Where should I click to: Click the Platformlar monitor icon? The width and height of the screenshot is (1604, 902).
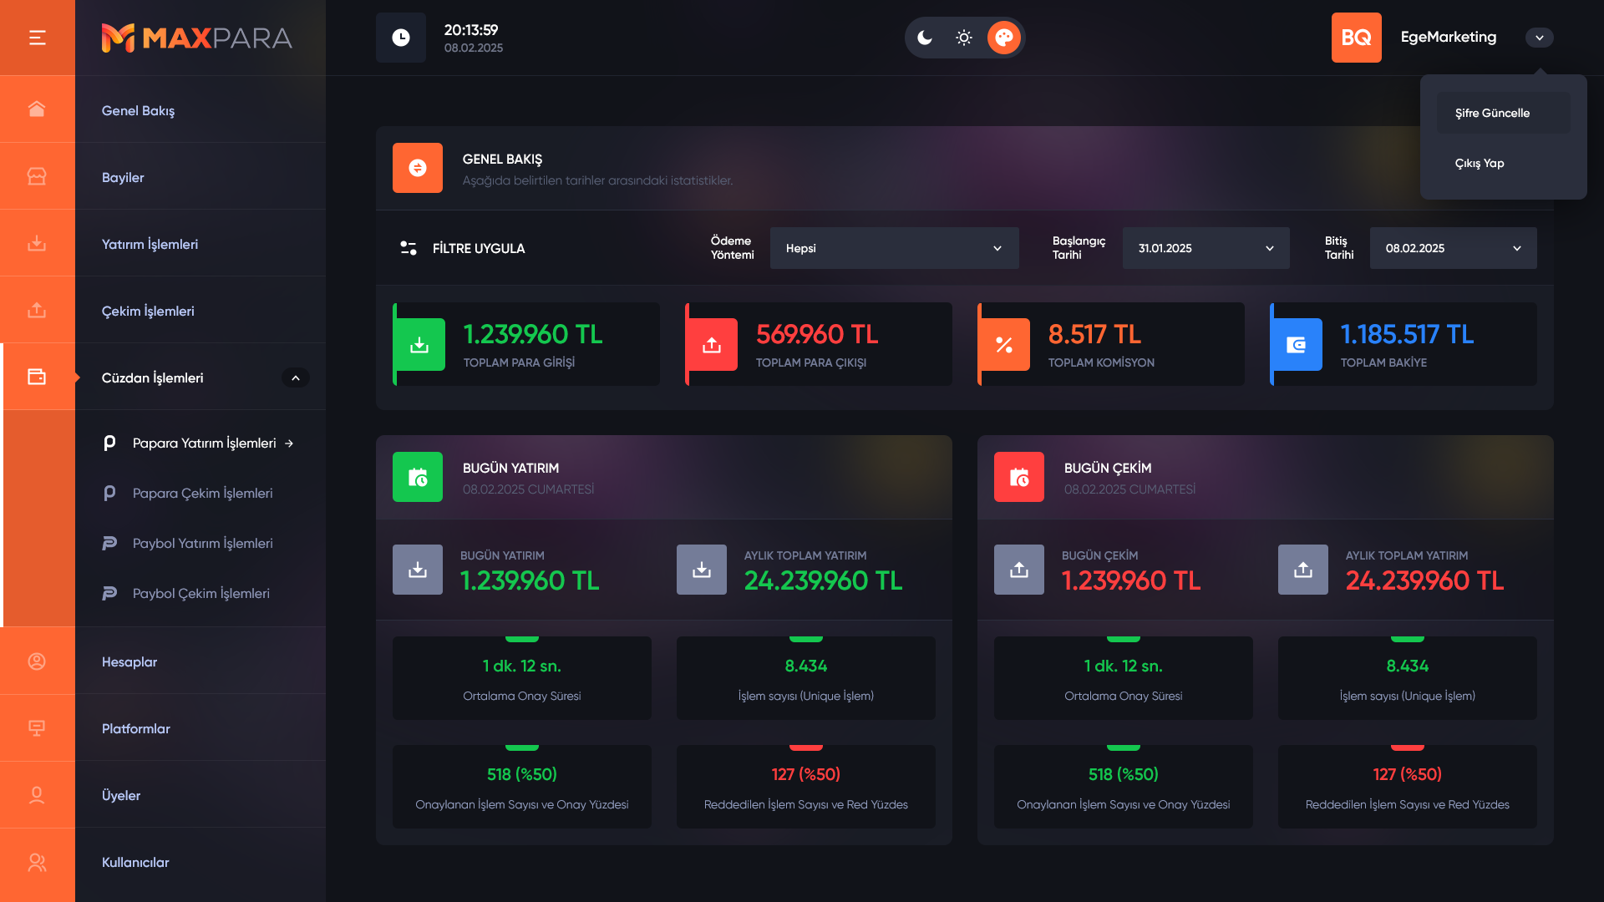pos(37,728)
